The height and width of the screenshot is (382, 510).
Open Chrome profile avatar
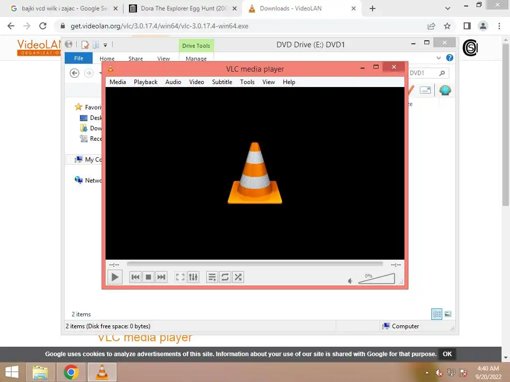483,26
